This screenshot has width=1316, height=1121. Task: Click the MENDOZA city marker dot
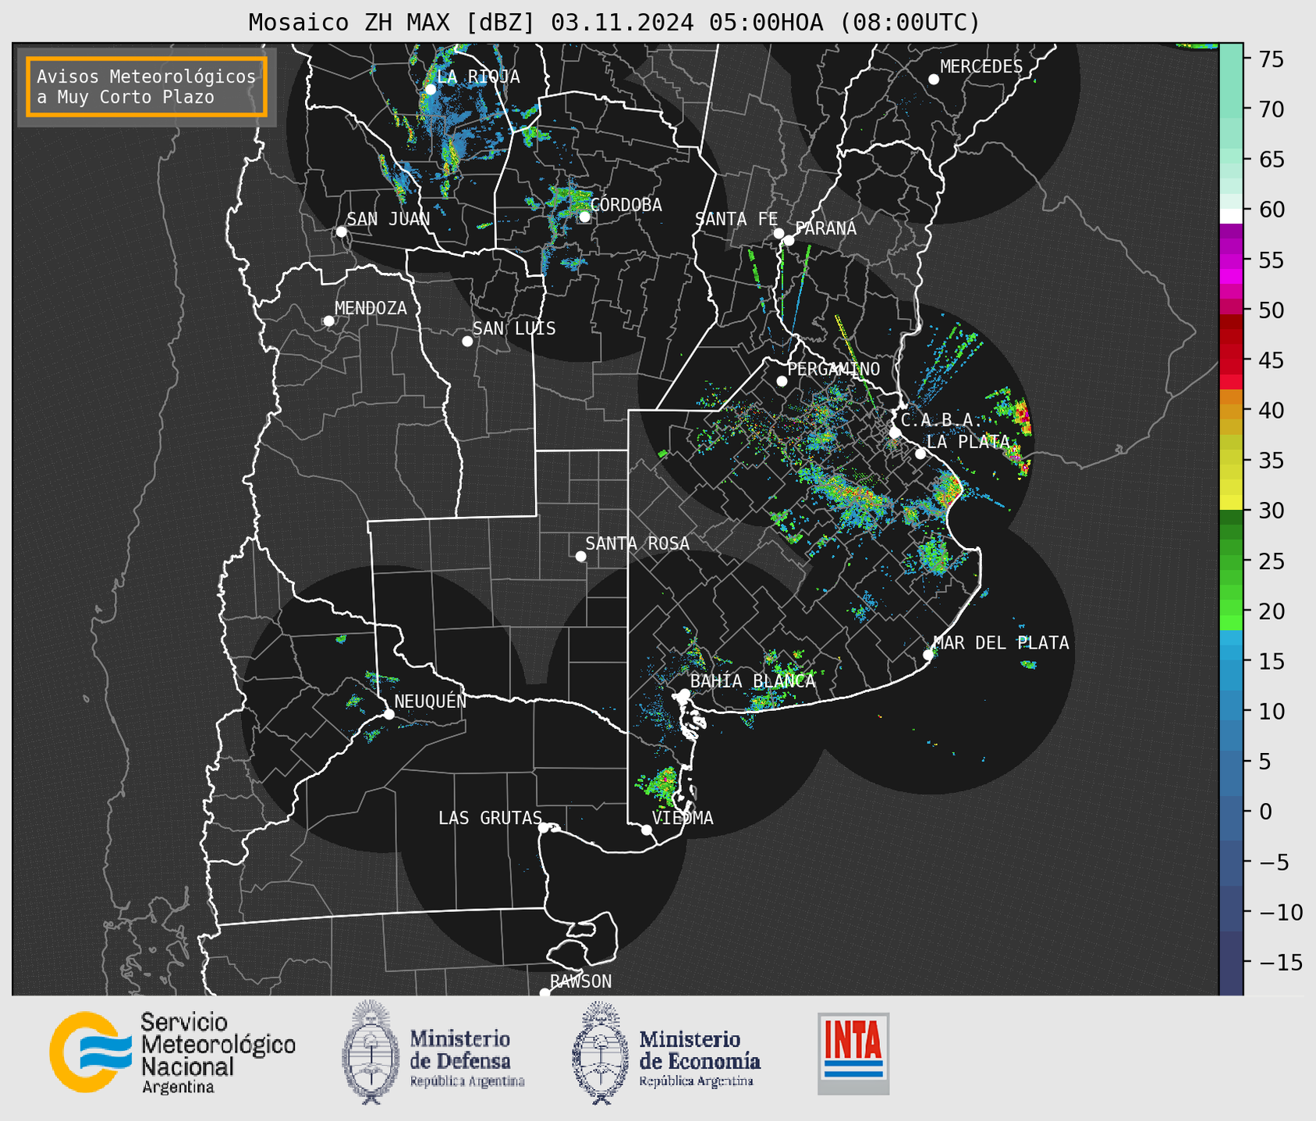click(329, 321)
